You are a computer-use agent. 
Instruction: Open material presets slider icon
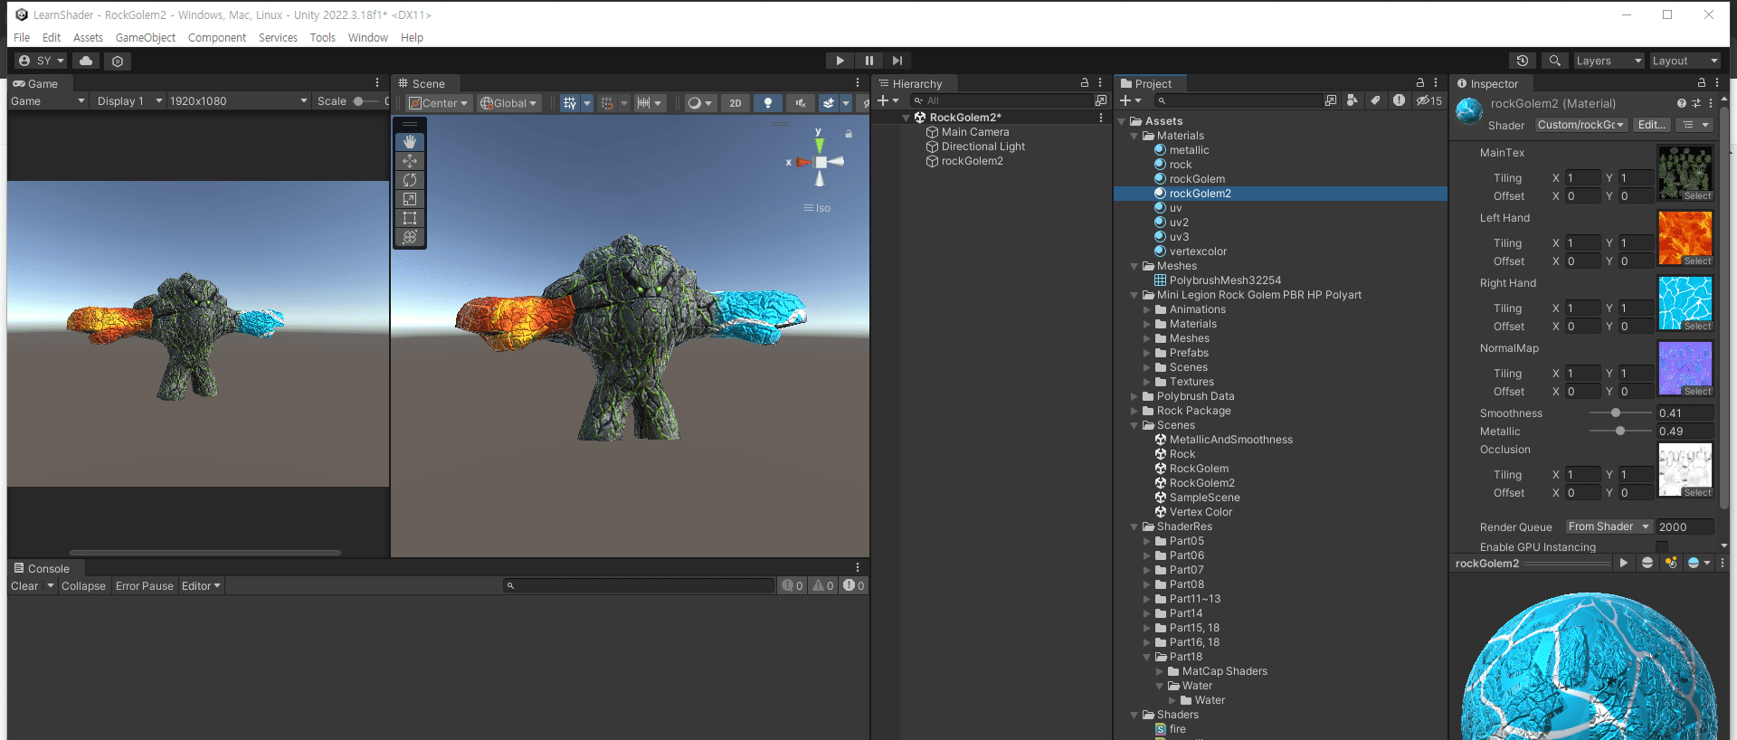[1696, 104]
